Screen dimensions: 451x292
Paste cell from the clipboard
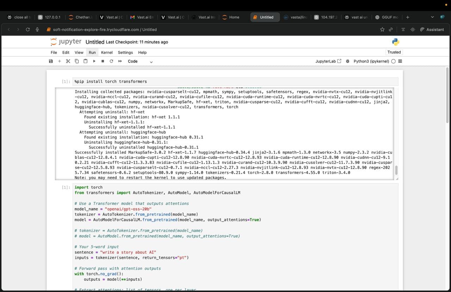click(85, 61)
